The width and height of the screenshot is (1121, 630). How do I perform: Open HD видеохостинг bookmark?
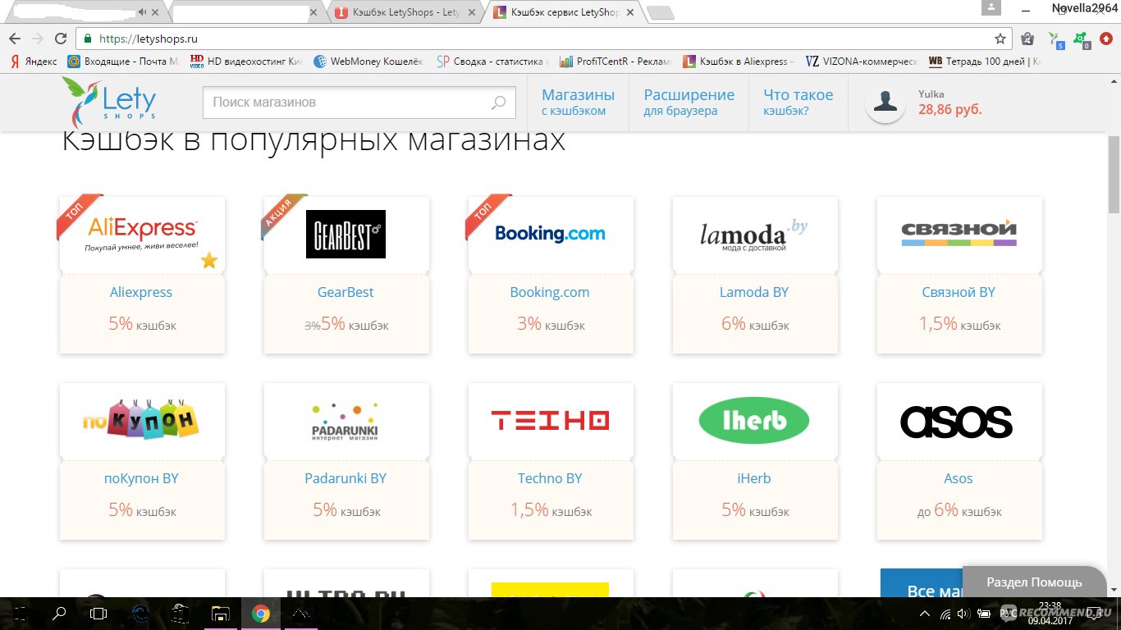(x=247, y=62)
